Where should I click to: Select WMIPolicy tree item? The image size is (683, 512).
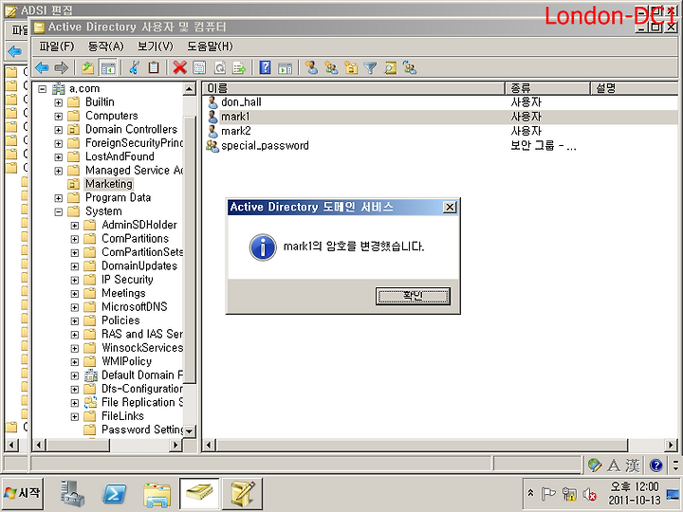click(126, 361)
